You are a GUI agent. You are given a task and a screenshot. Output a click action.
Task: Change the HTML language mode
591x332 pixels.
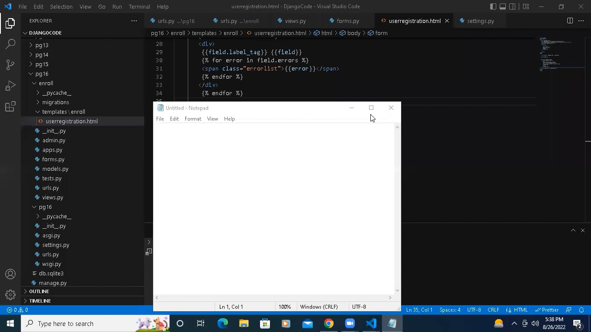(x=520, y=310)
